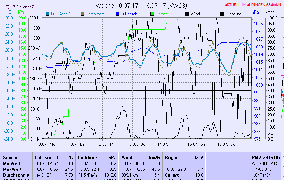Select the 16.07. So date marker
This screenshot has height=180, width=284.
pyautogui.click(x=226, y=144)
